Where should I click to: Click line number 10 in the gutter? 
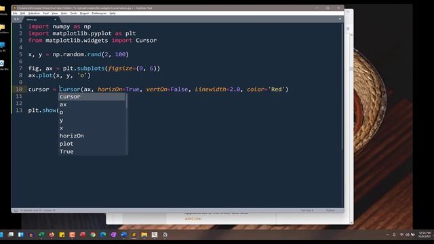[x=19, y=89]
